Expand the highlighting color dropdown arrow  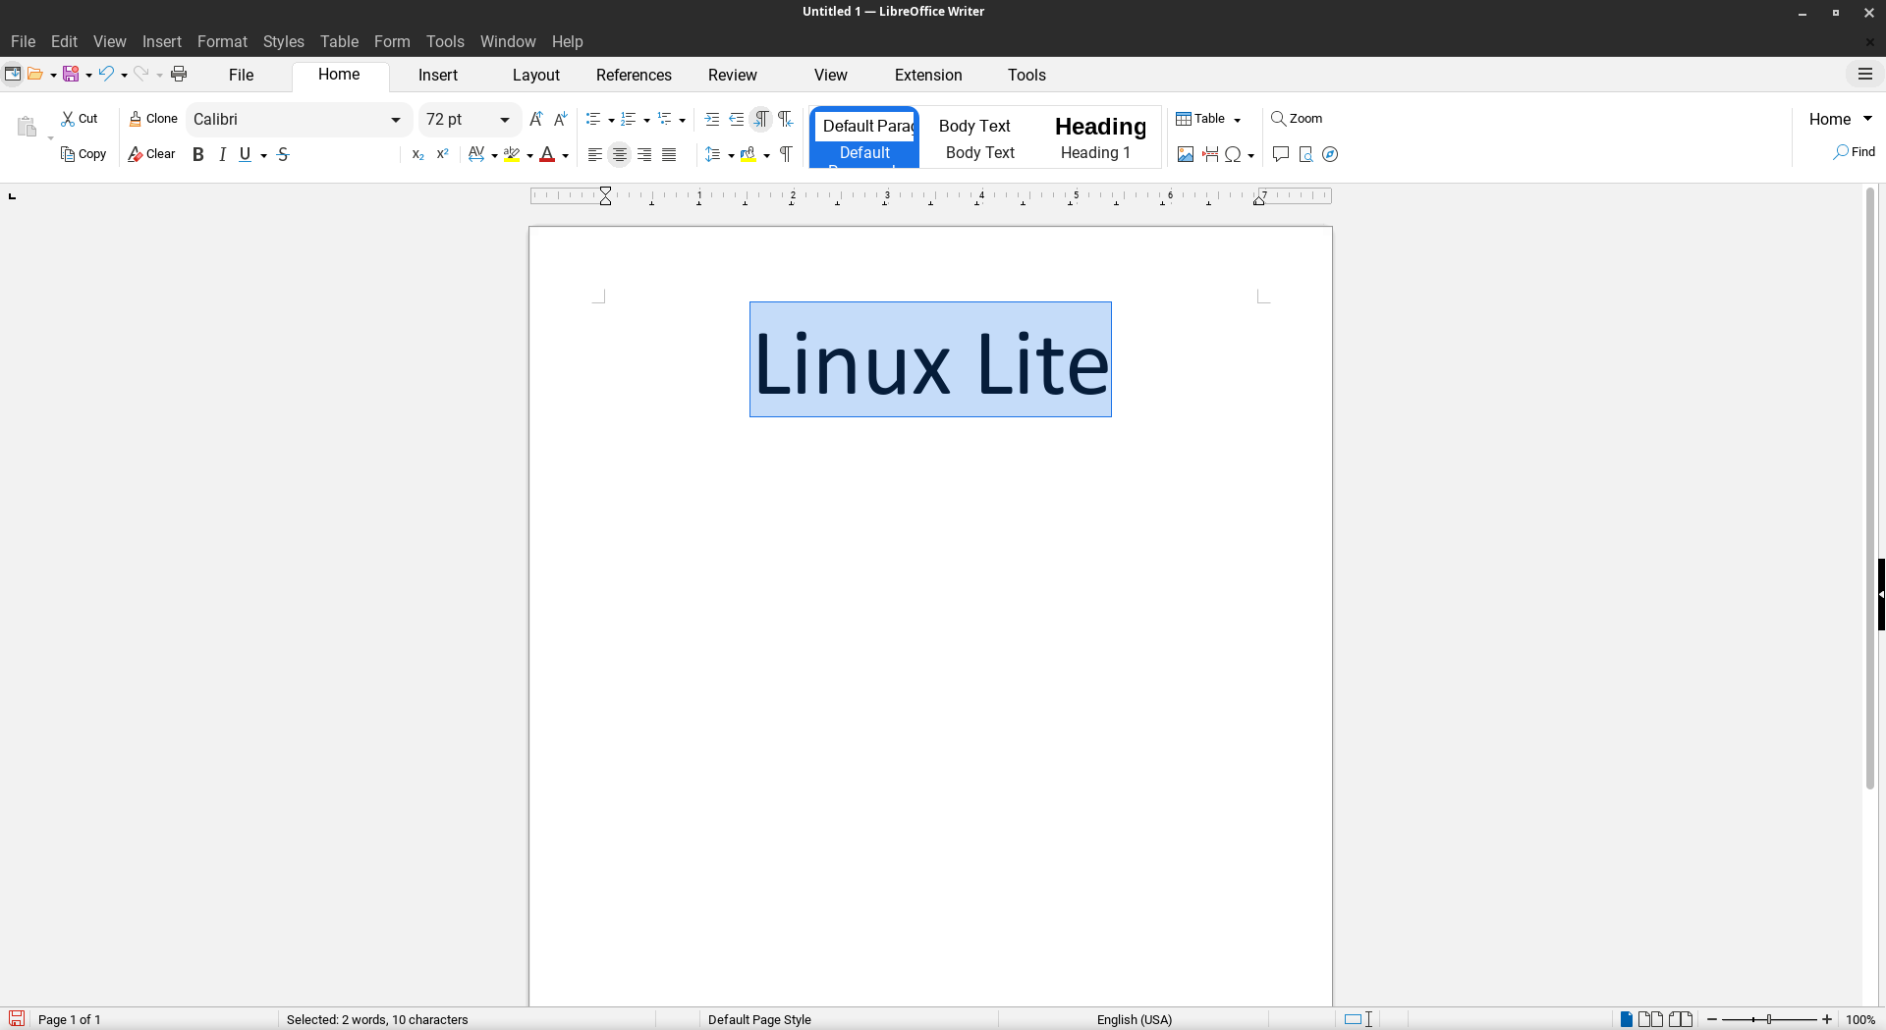[530, 155]
